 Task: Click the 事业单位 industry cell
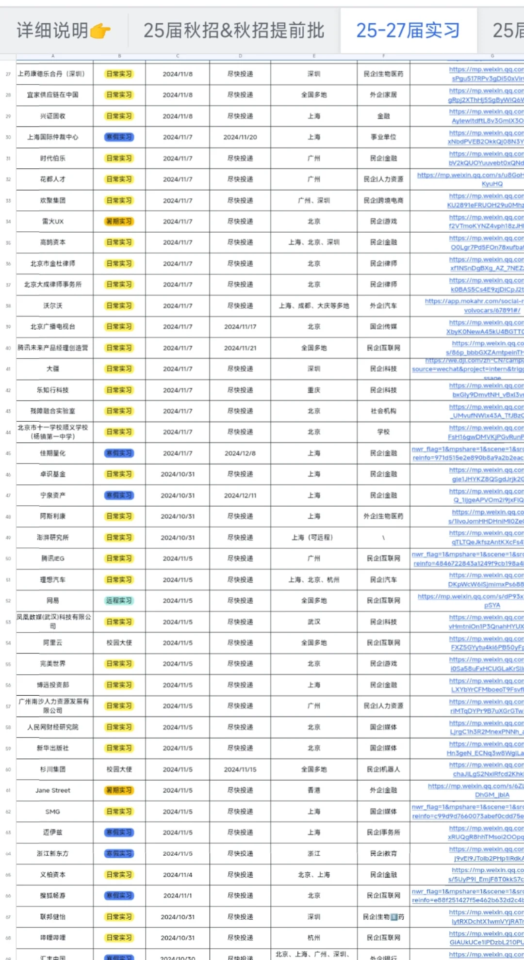(x=384, y=137)
